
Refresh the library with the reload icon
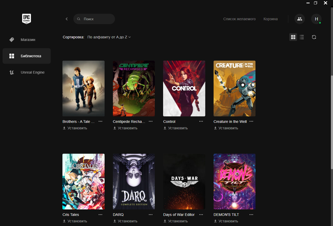pos(314,37)
